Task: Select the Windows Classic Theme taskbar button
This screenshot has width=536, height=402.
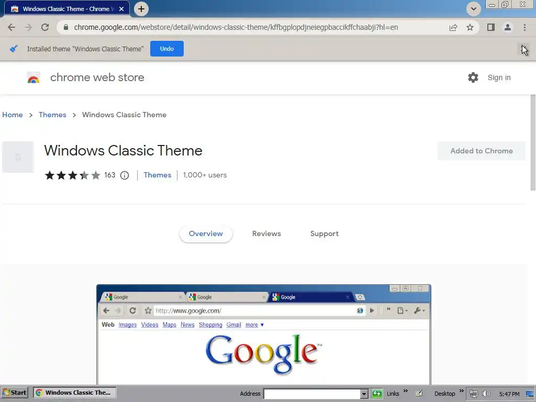Action: tap(74, 393)
